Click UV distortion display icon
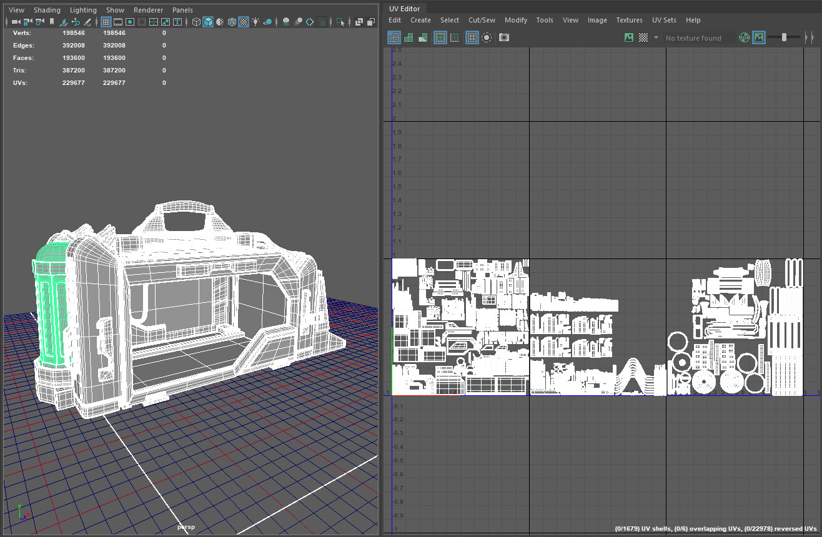The image size is (822, 537). coord(423,37)
